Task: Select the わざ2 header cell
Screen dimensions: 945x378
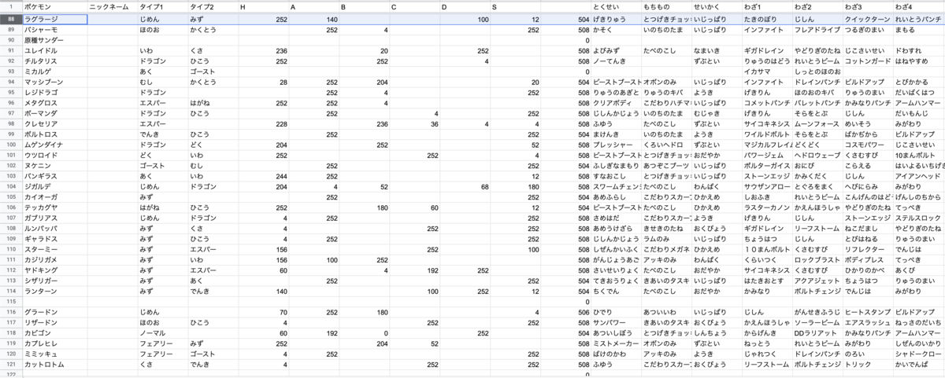Action: pyautogui.click(x=817, y=6)
